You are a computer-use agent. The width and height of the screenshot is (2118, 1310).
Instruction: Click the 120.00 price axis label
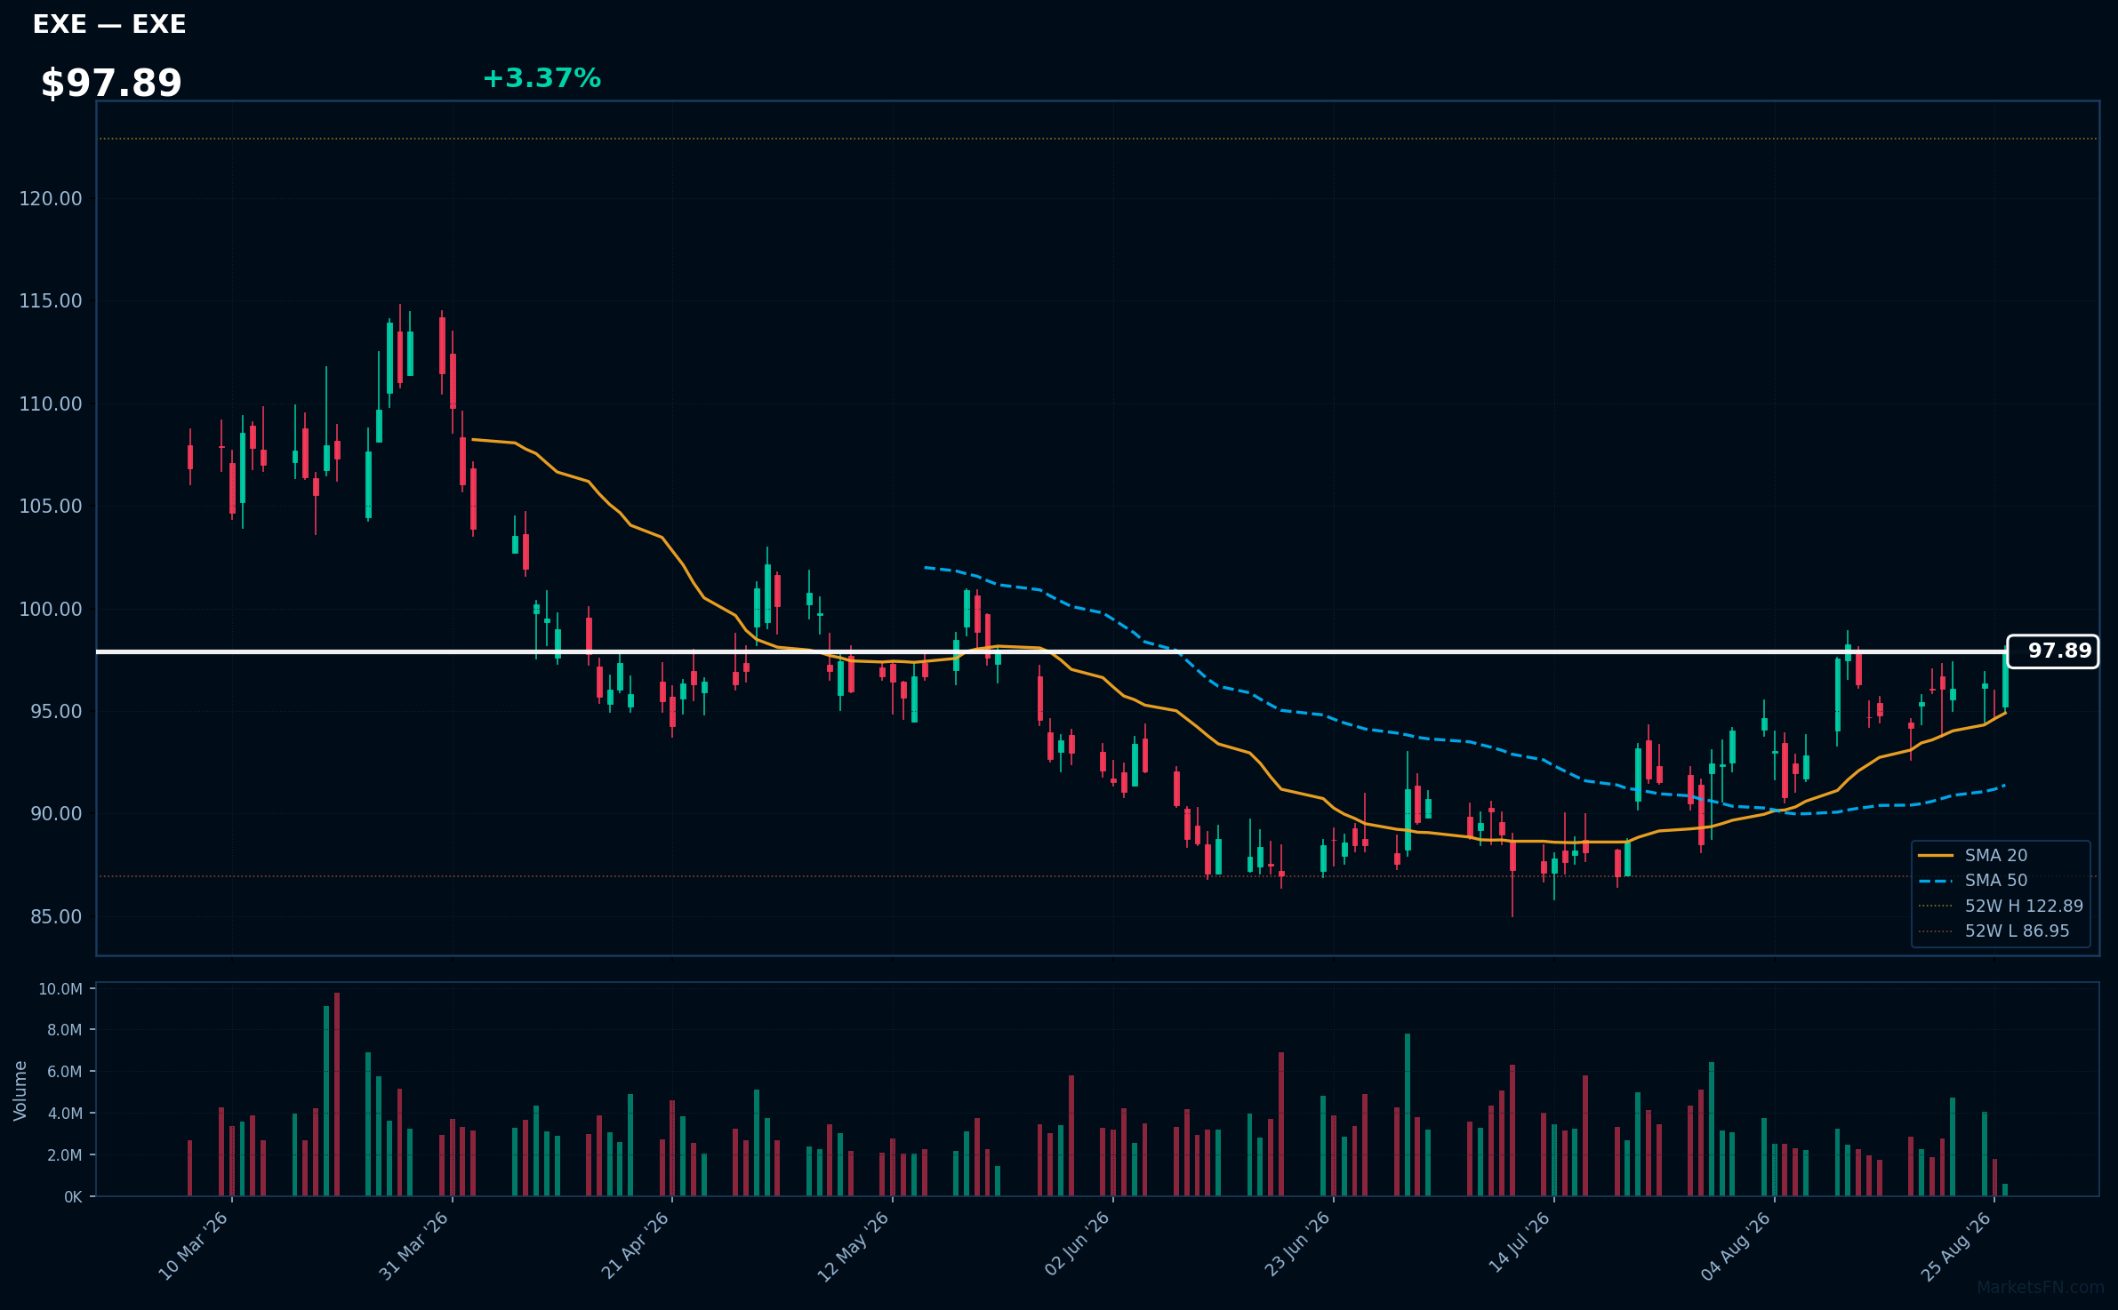pos(51,198)
